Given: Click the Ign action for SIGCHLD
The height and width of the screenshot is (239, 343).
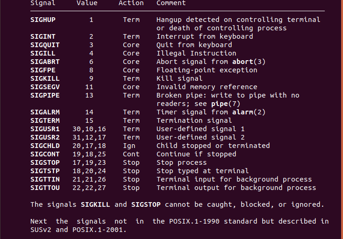Looking at the screenshot, I should [x=129, y=146].
